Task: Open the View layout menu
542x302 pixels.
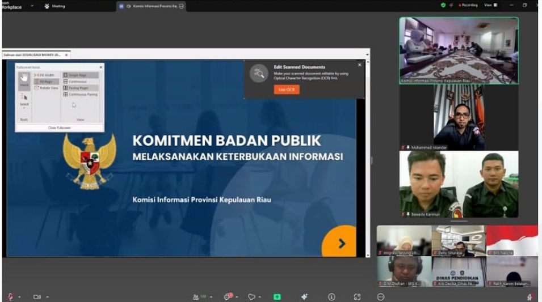Action: coord(490,5)
